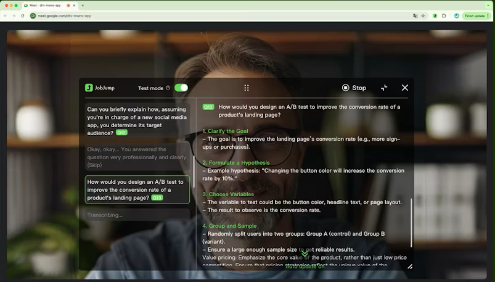Go forward in browser history
This screenshot has width=495, height=282.
(14, 16)
